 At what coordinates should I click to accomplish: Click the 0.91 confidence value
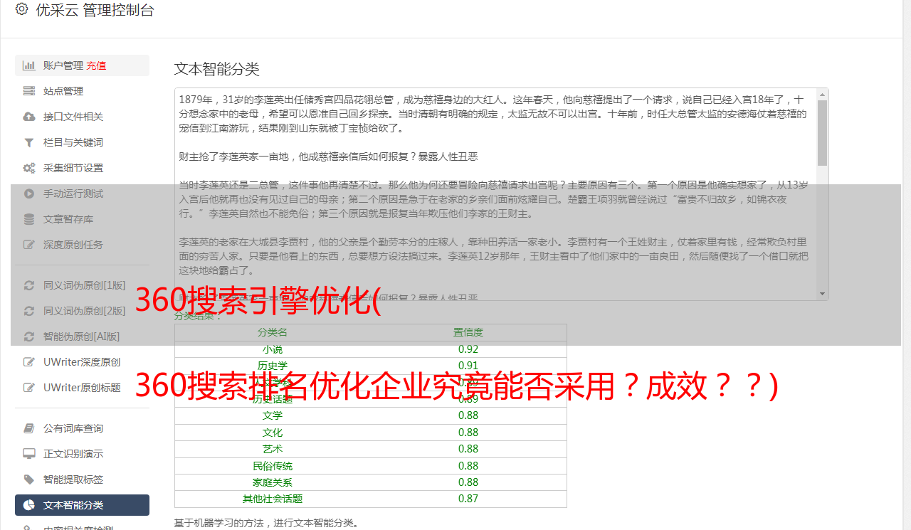coord(468,366)
